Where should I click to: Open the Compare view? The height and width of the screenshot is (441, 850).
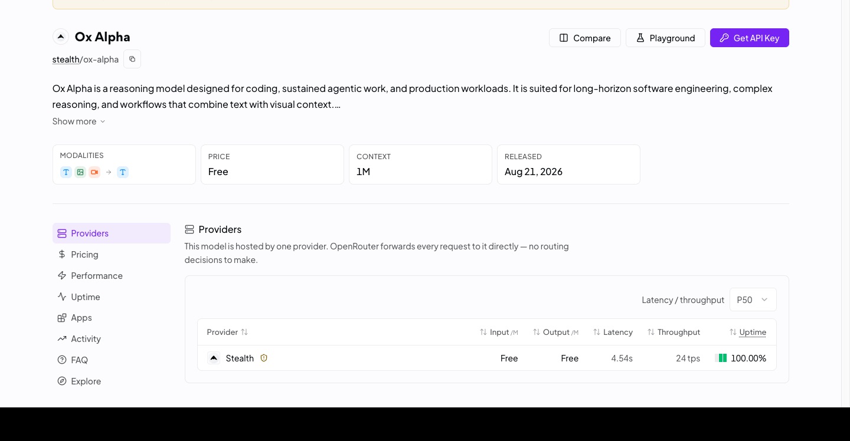click(585, 38)
